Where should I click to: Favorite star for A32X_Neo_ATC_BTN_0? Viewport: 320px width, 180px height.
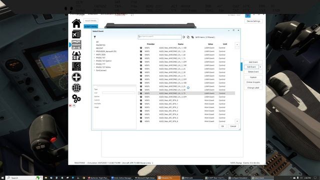pyautogui.click(x=141, y=100)
